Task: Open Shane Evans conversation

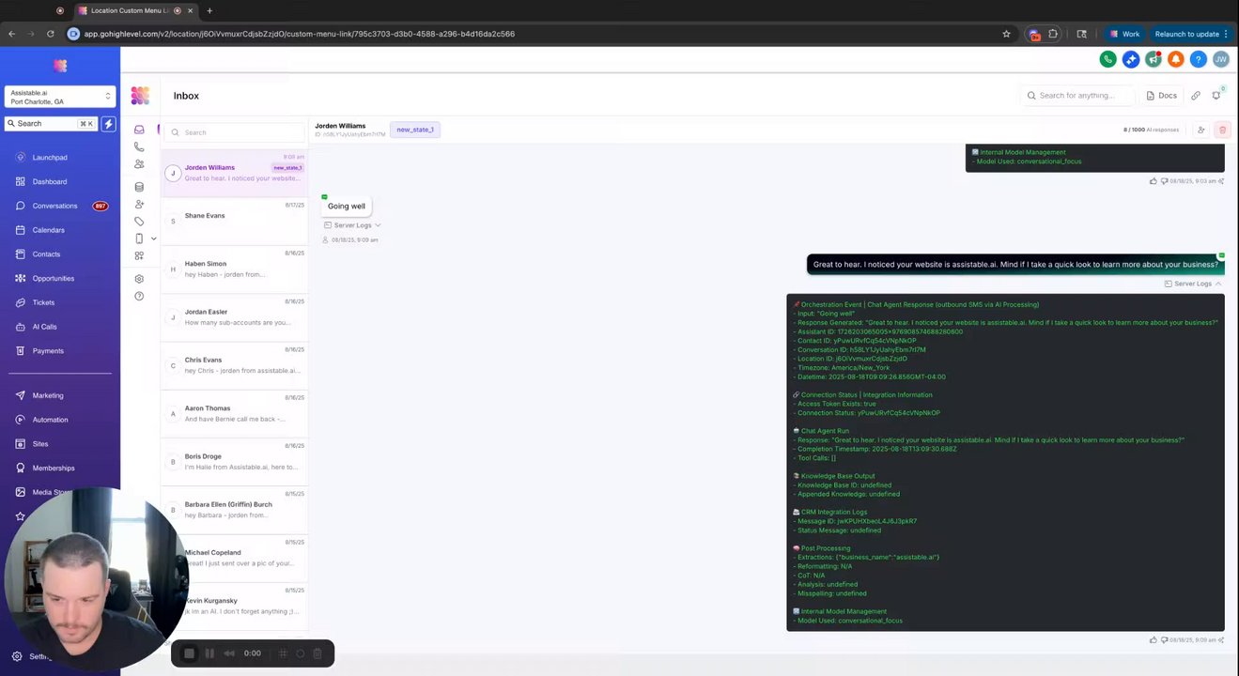Action: click(235, 221)
